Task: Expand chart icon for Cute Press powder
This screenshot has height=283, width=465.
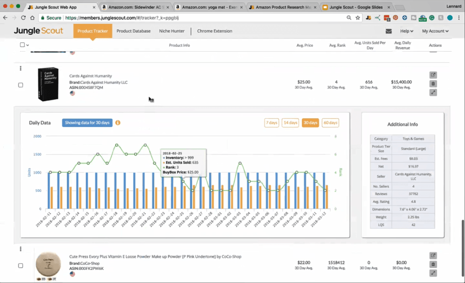Action: click(433, 273)
